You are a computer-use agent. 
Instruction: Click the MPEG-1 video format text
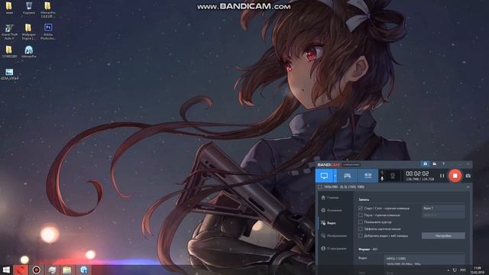pos(396,258)
